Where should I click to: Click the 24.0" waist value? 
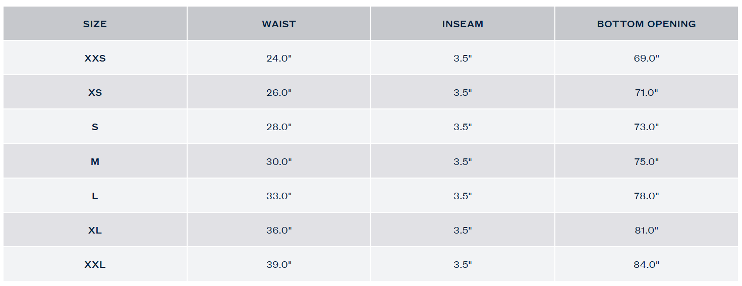279,58
